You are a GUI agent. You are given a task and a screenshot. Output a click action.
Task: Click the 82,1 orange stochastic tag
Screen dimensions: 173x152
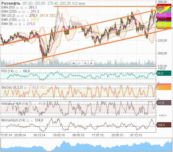click(164, 87)
